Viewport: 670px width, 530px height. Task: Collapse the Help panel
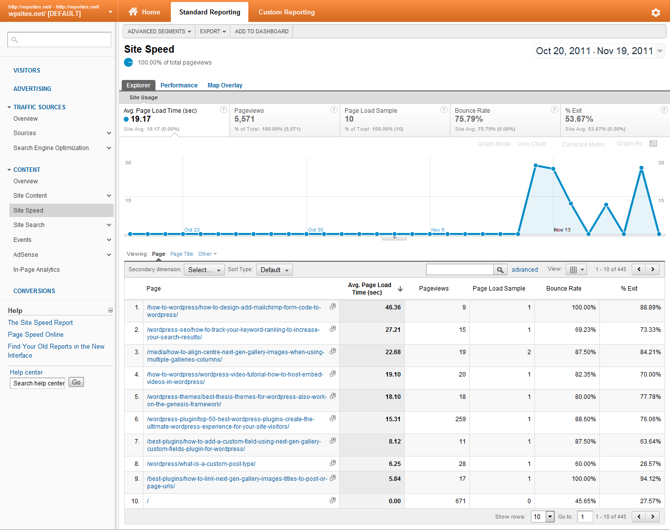coord(110,310)
